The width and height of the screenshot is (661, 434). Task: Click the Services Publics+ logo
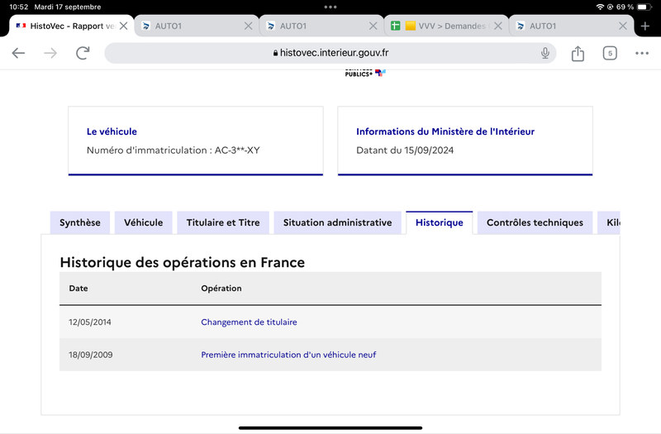coord(365,73)
